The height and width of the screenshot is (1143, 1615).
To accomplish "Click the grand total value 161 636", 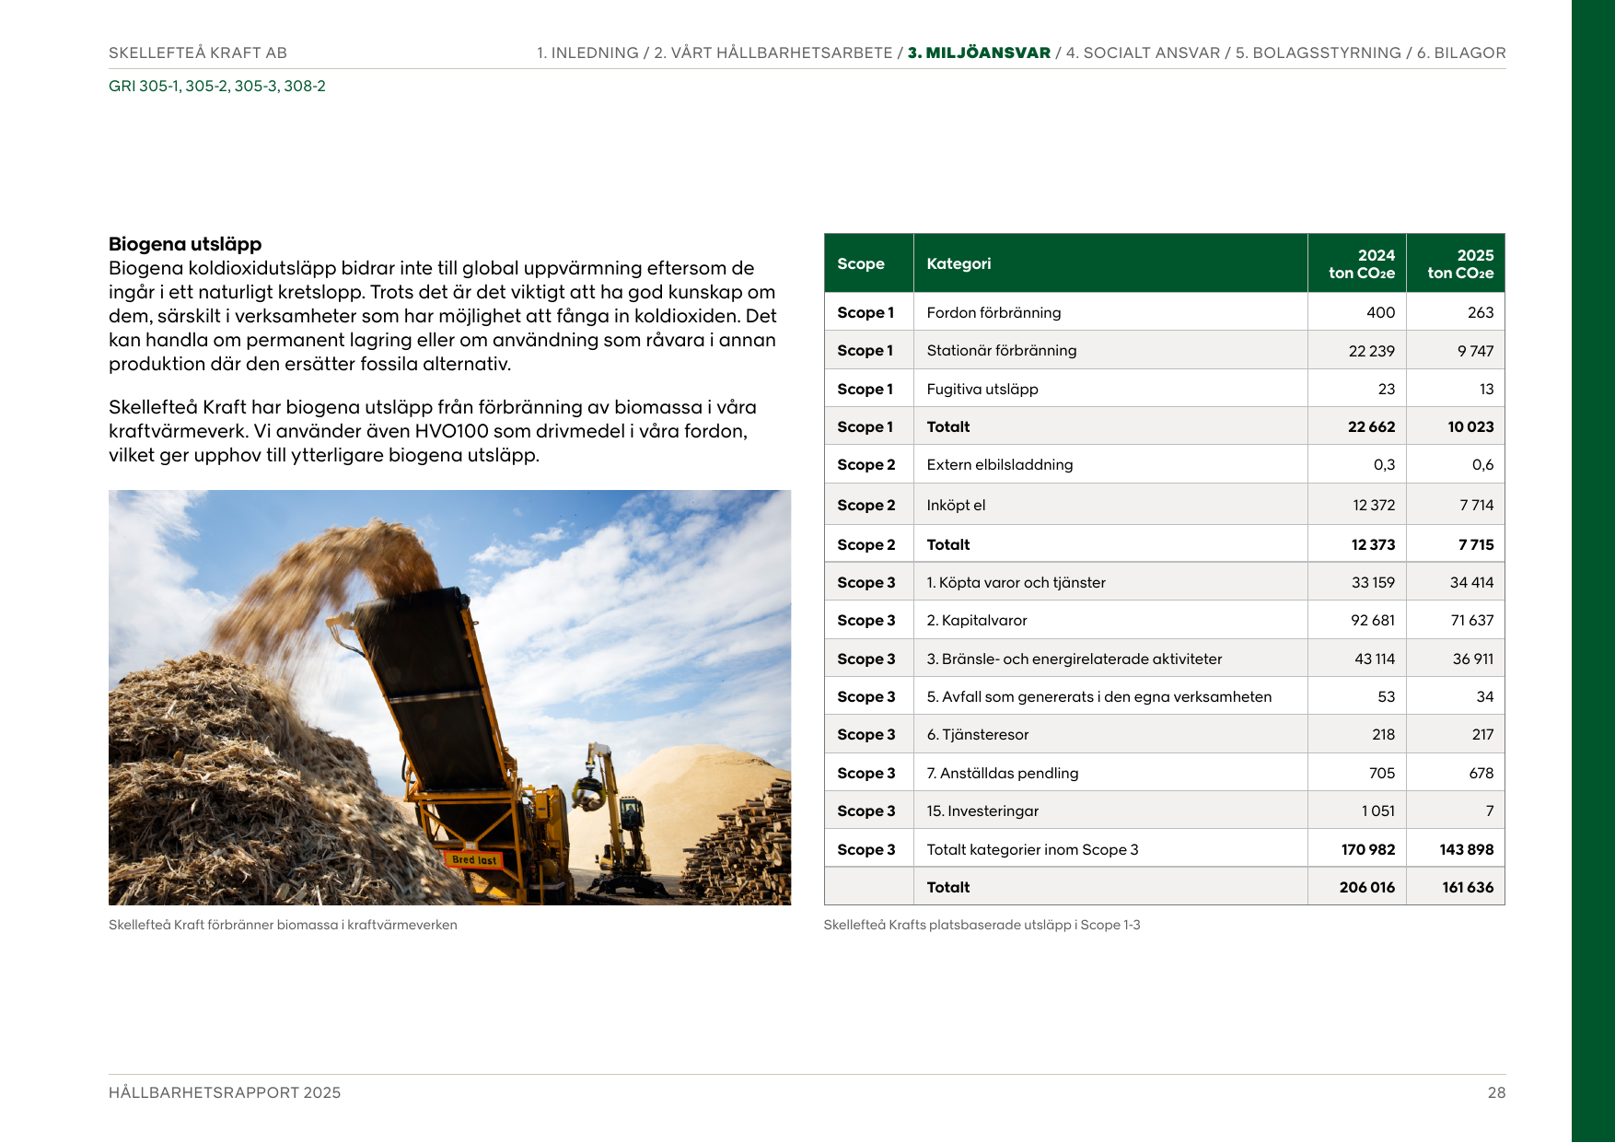I will tap(1468, 888).
